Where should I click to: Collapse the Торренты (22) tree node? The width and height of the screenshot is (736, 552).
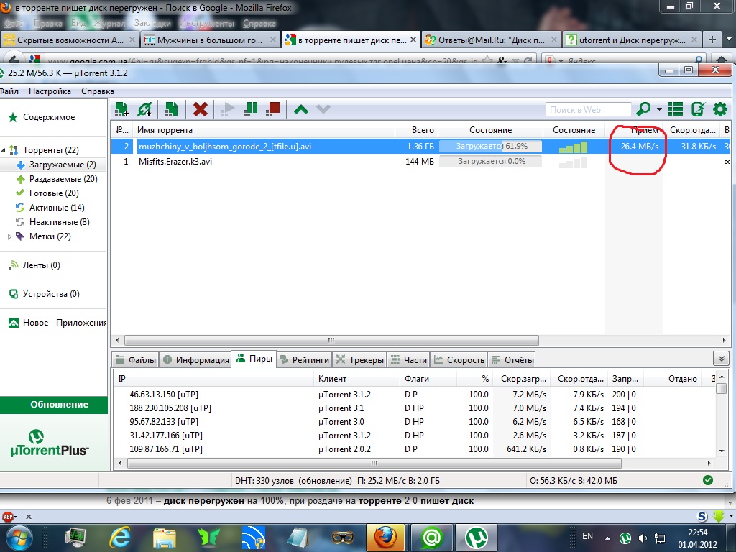point(4,150)
